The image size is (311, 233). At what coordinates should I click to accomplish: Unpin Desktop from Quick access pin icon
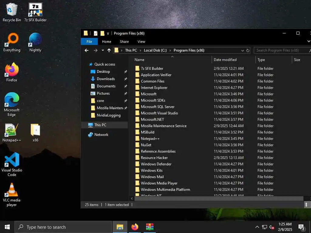tap(125, 72)
